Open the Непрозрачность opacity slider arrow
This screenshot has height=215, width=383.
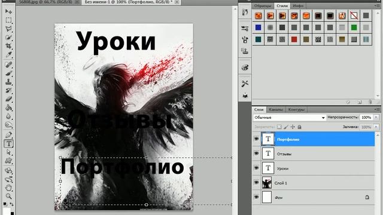point(376,118)
